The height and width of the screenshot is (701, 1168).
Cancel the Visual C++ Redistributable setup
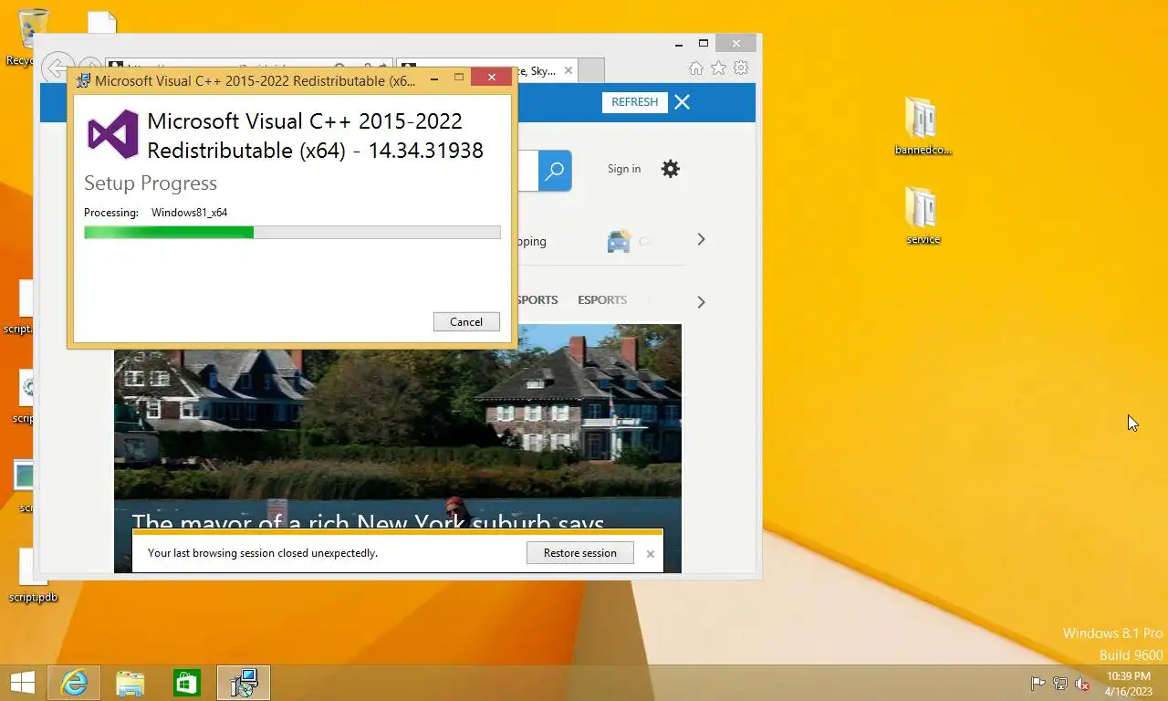[x=466, y=321]
